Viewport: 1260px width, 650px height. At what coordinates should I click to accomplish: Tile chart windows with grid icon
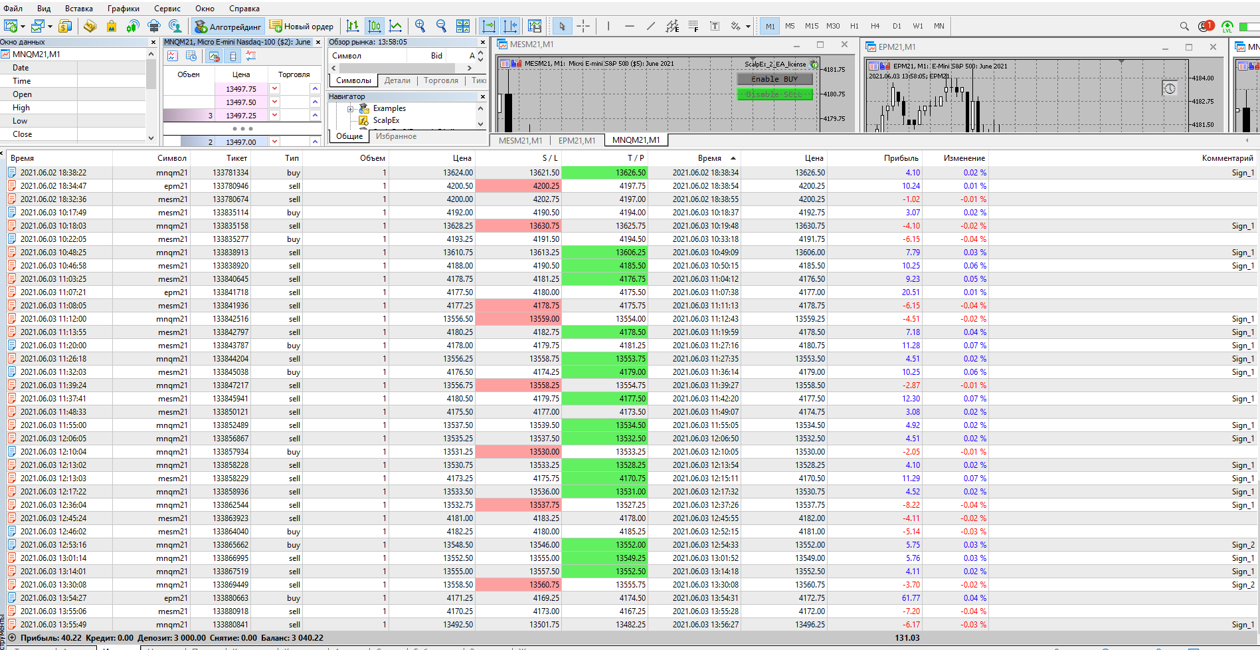click(x=463, y=26)
